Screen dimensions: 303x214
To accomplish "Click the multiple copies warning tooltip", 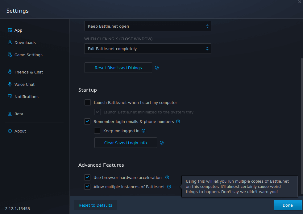I will pyautogui.click(x=240, y=186).
